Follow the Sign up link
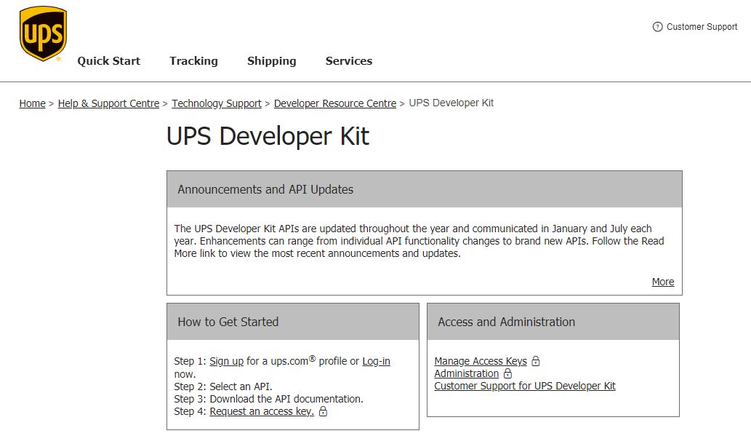 [x=227, y=361]
